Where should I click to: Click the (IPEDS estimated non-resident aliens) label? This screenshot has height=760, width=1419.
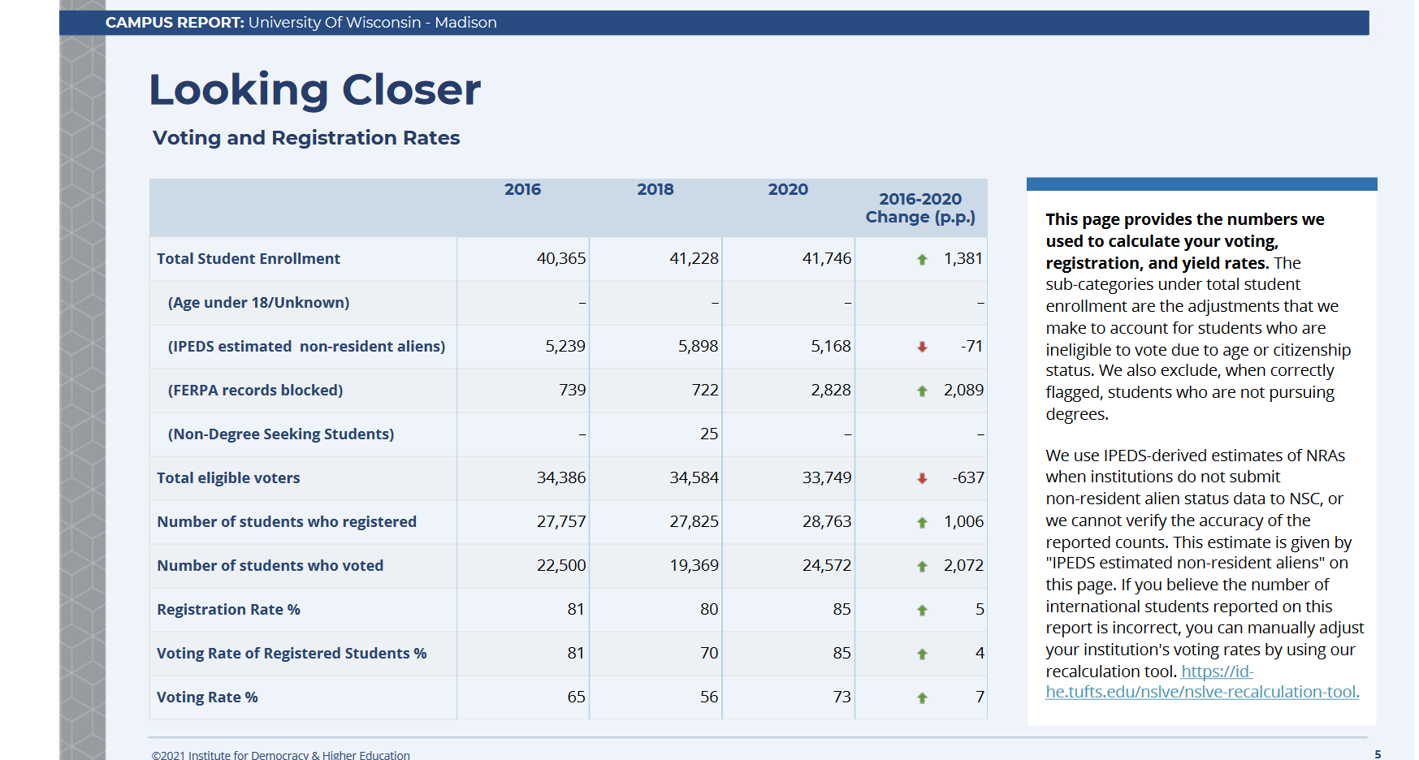(306, 346)
